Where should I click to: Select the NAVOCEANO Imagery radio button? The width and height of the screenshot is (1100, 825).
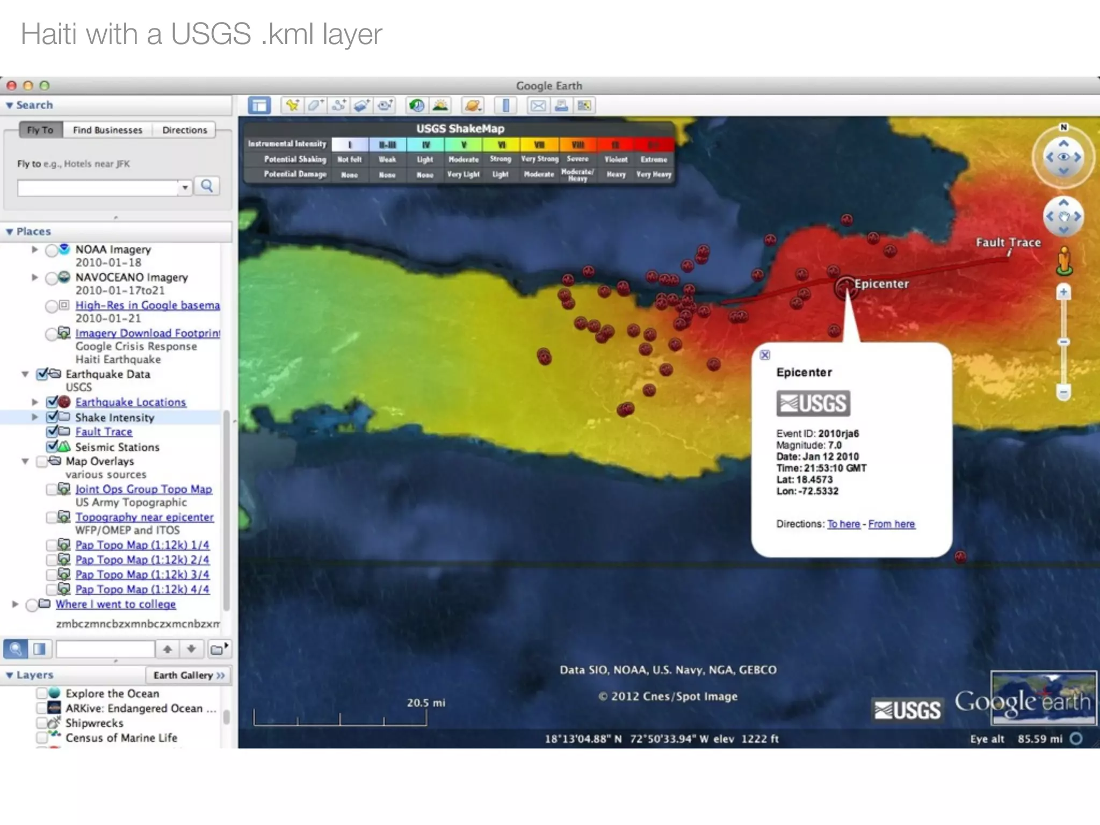[52, 278]
